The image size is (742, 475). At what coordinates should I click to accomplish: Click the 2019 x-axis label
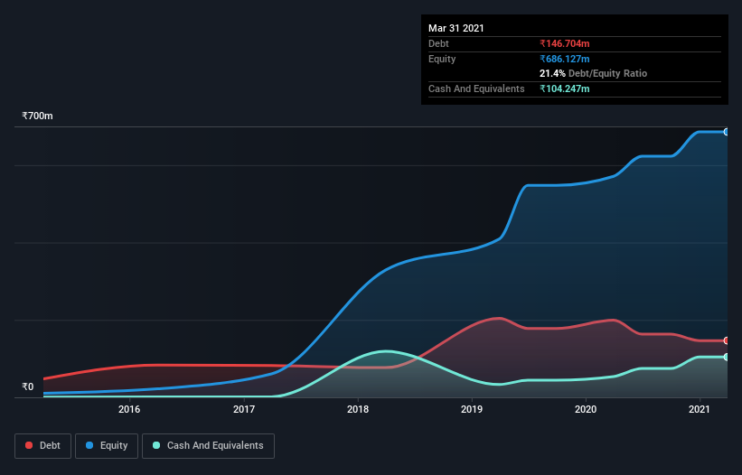(472, 409)
